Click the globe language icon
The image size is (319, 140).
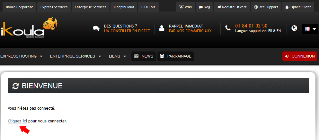(294, 28)
